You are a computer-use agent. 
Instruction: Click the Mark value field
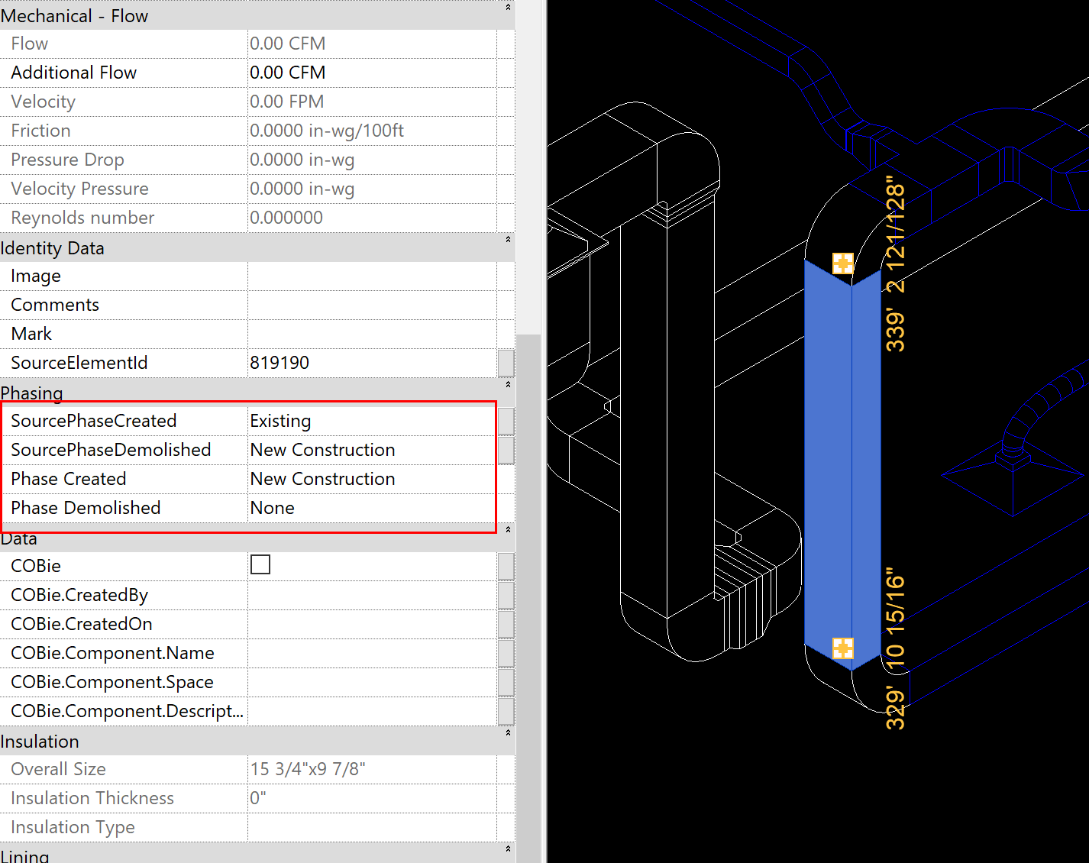click(371, 334)
